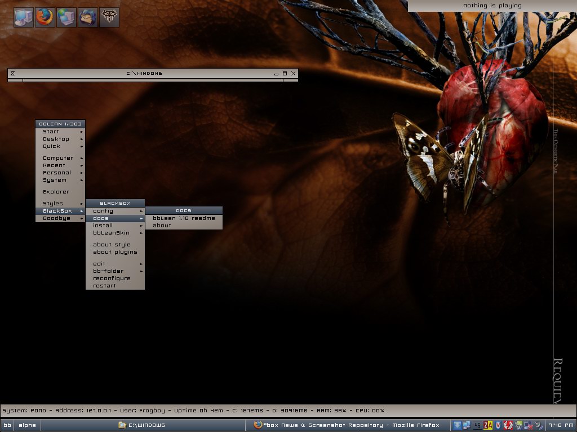Click the temperature 45 tray icon
The image size is (577, 432).
477,425
